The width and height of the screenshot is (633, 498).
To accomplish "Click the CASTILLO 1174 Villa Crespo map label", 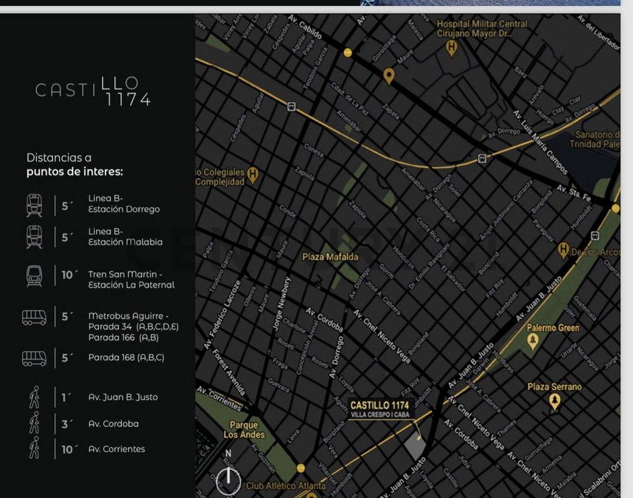I will (379, 408).
